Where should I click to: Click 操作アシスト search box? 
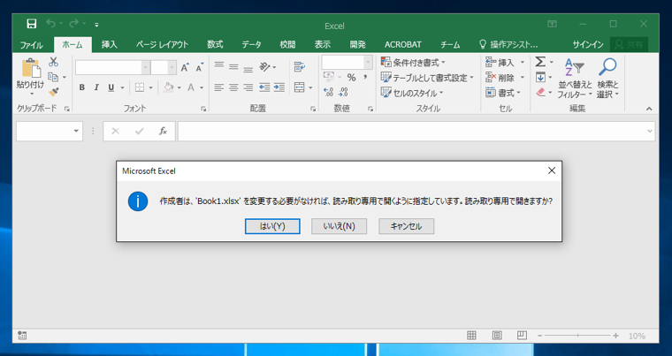point(508,44)
